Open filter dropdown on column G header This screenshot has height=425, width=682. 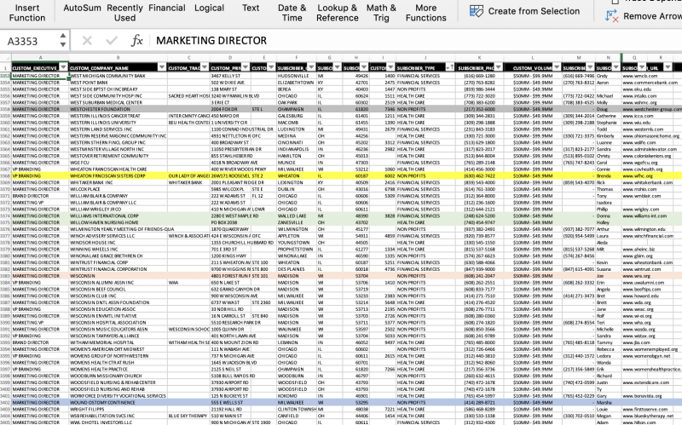pos(337,67)
